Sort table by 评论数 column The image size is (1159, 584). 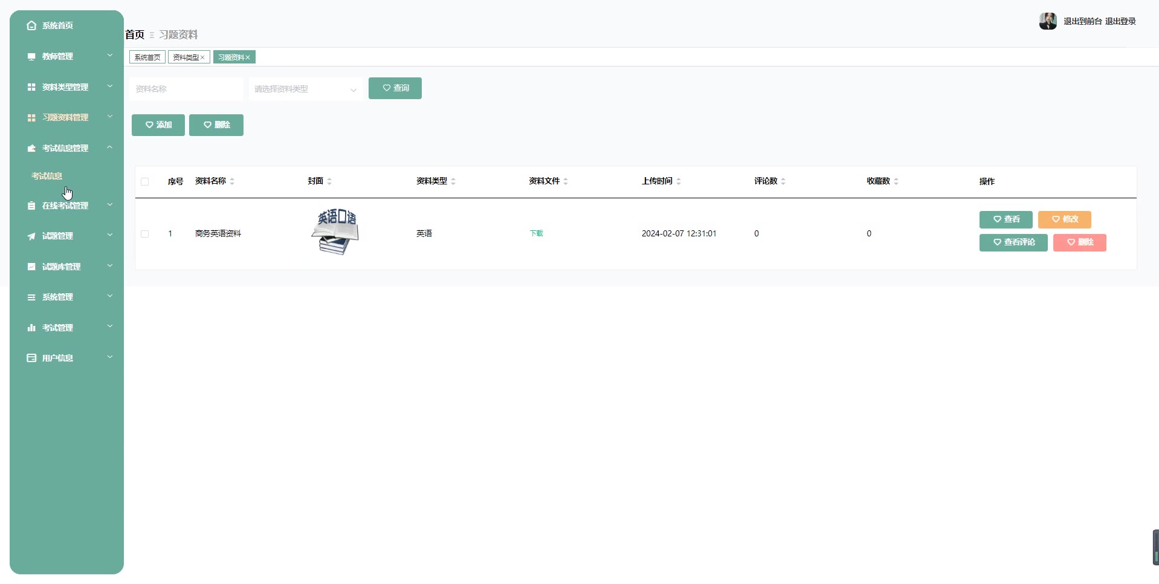(x=783, y=181)
